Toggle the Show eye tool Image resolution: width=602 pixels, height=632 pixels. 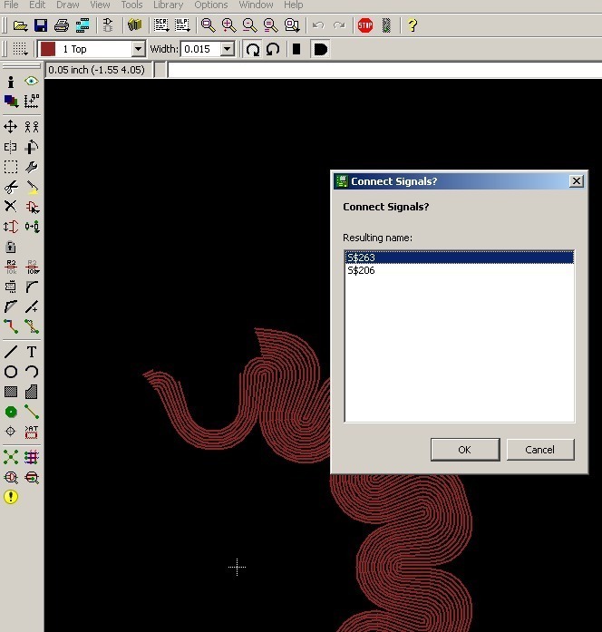coord(32,82)
